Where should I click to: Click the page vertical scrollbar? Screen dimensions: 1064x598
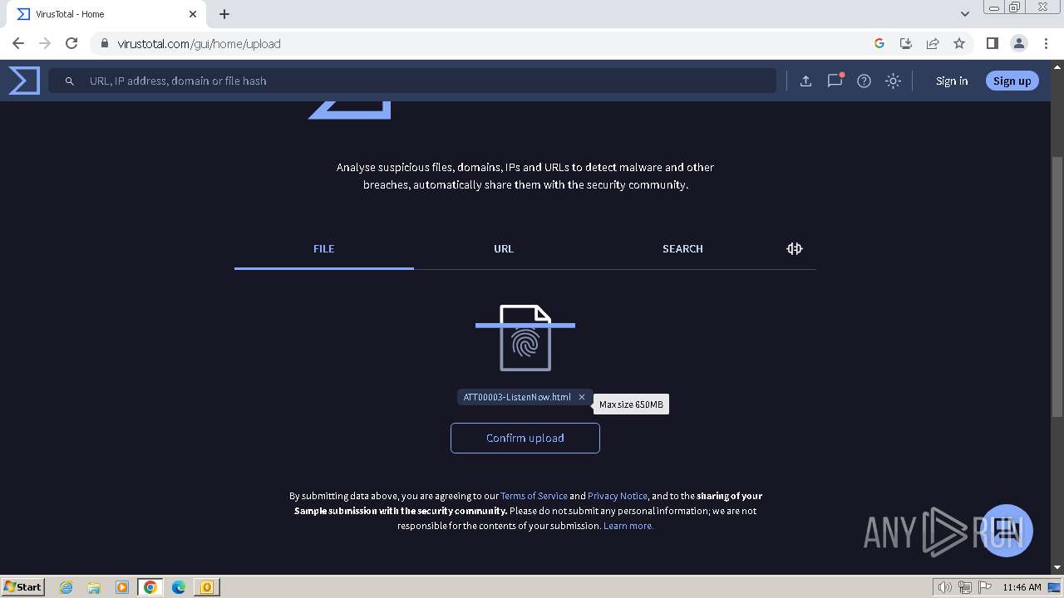point(1057,287)
